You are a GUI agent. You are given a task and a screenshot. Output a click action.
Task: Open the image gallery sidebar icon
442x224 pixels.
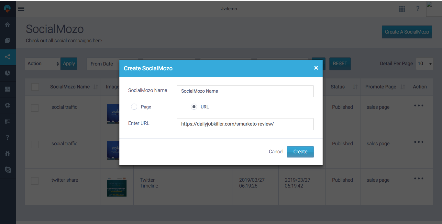pyautogui.click(x=7, y=89)
